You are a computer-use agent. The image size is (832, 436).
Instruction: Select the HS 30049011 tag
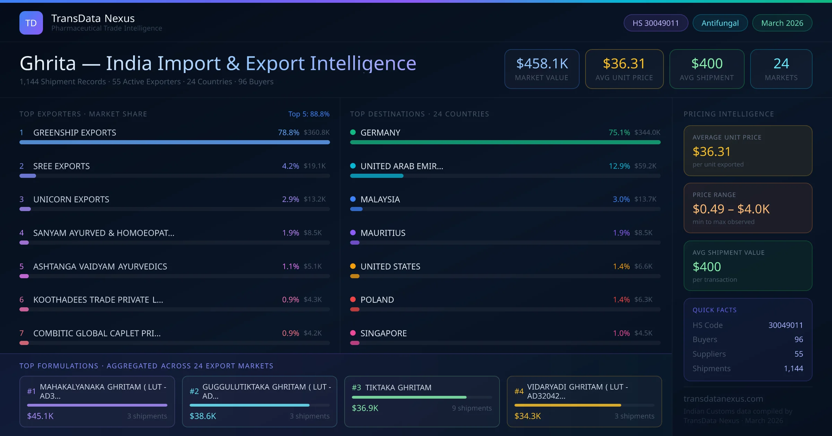(656, 23)
